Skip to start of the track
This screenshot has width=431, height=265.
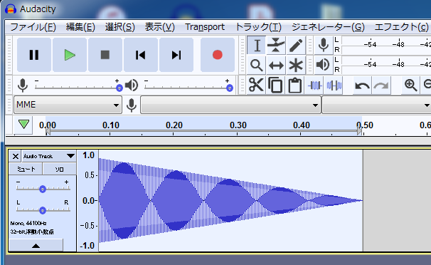(x=141, y=55)
